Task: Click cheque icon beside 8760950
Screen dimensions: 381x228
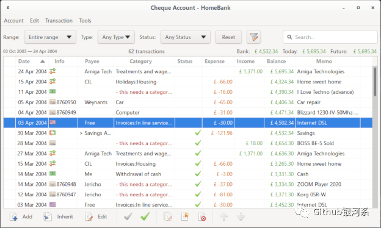Action: click(53, 102)
